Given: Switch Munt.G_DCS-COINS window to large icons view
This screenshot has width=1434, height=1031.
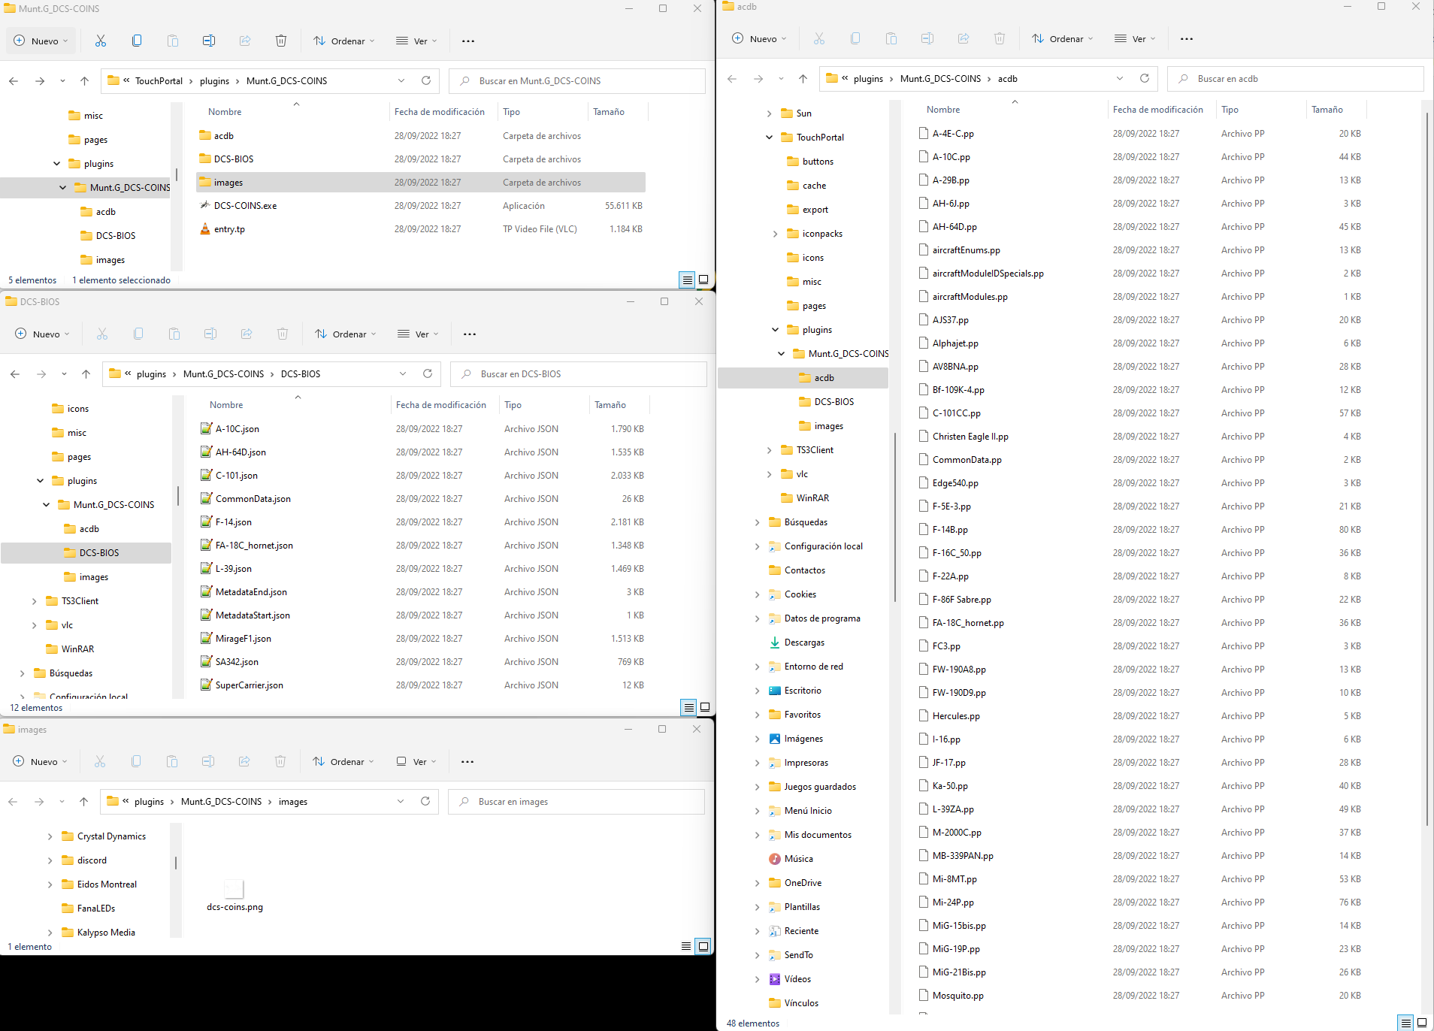Looking at the screenshot, I should (x=703, y=280).
